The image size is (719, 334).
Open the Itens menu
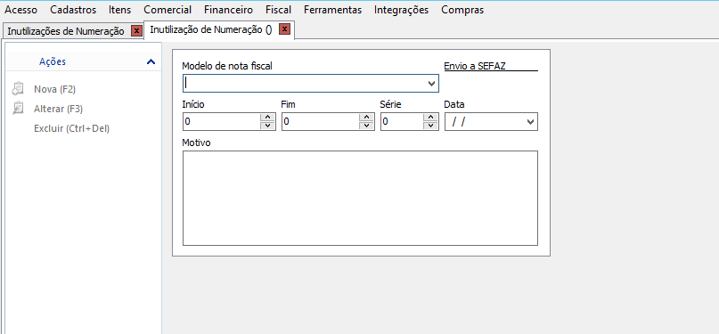pos(119,10)
